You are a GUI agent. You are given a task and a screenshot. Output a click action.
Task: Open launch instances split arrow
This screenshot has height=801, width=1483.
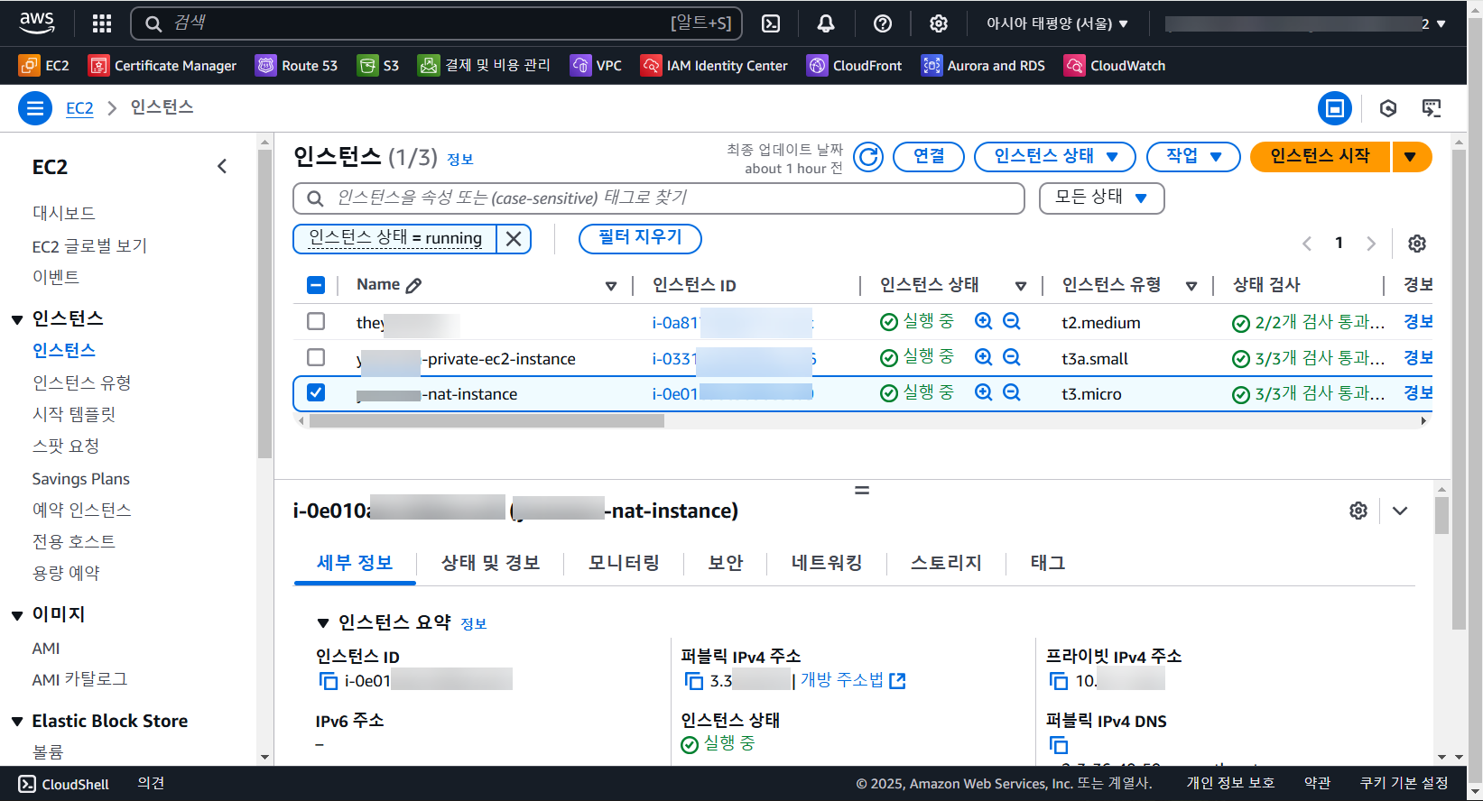1412,157
